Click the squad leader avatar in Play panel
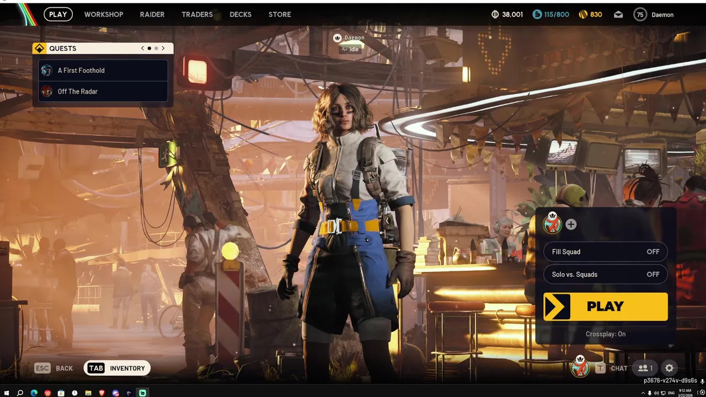 click(552, 223)
